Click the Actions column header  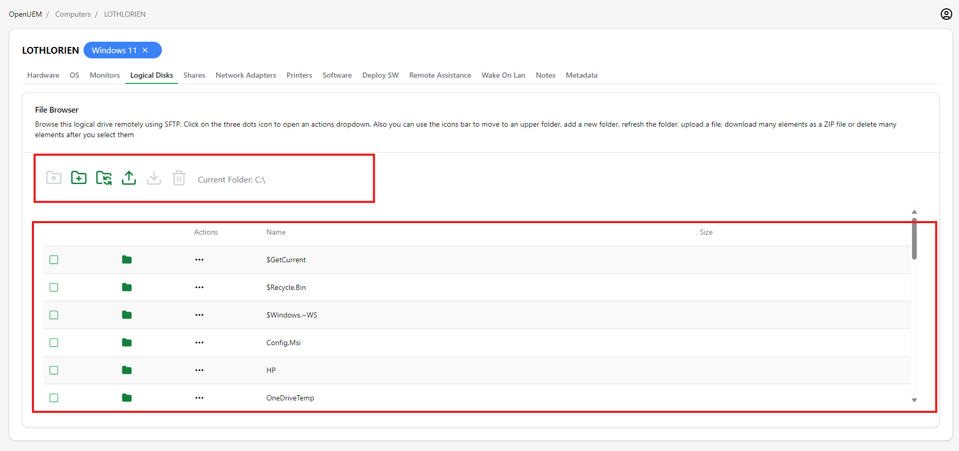pyautogui.click(x=206, y=232)
